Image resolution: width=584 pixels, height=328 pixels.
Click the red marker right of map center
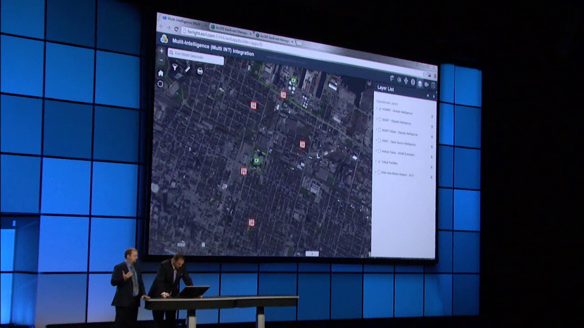pyautogui.click(x=302, y=144)
